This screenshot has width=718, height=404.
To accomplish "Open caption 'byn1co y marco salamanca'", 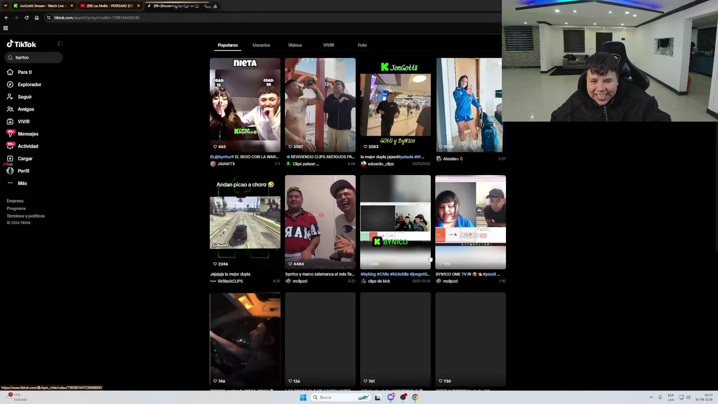I will [x=320, y=274].
